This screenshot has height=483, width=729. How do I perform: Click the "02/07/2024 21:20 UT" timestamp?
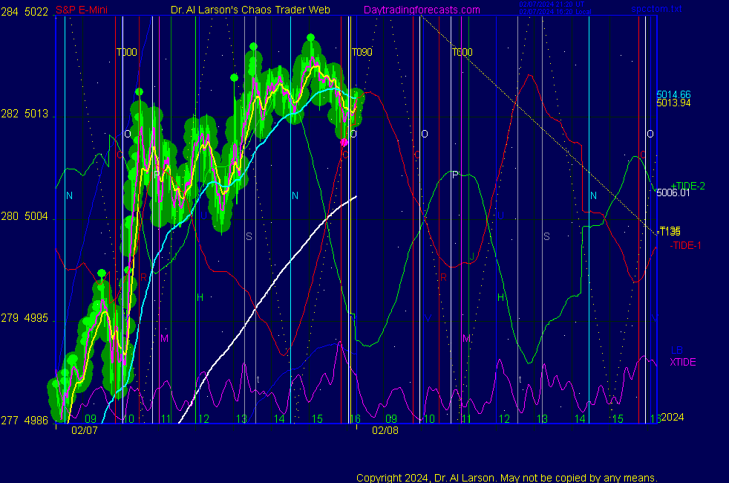552,4
